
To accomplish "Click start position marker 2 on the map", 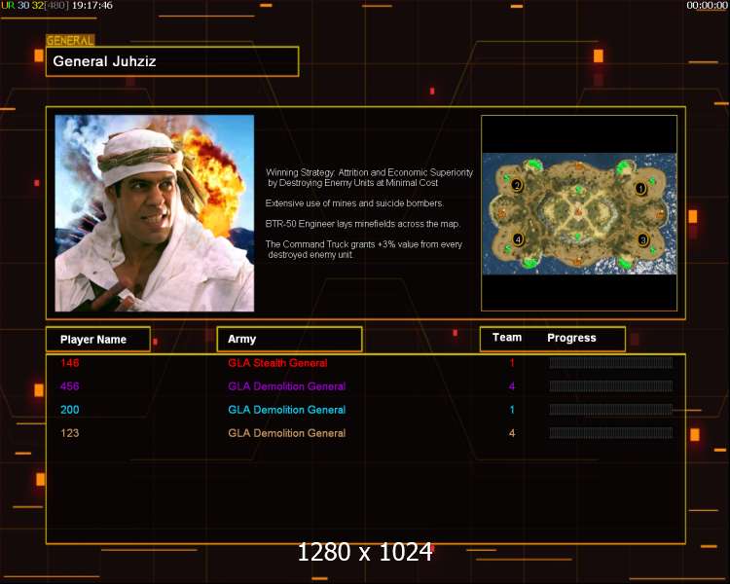I will pos(516,185).
